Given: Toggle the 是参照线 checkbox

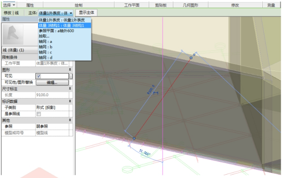Looking at the screenshot, I should coord(39,114).
